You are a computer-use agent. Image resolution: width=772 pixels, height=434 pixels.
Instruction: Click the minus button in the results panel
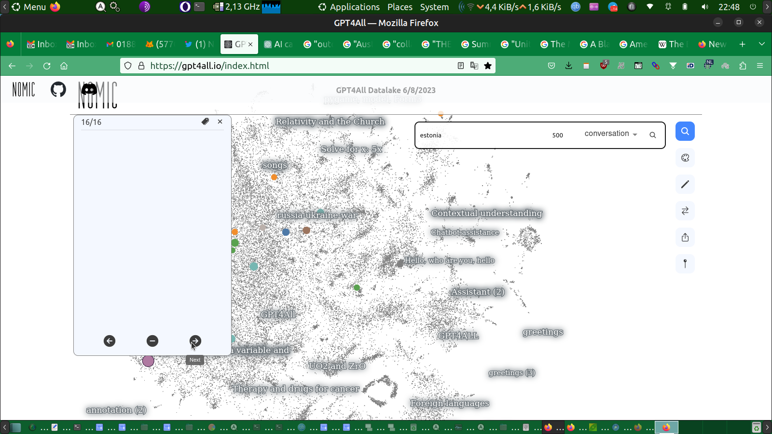[x=152, y=341]
